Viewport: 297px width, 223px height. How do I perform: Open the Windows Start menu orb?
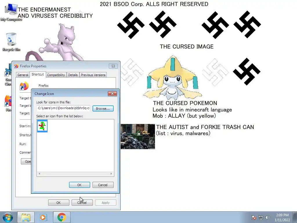tap(8, 217)
